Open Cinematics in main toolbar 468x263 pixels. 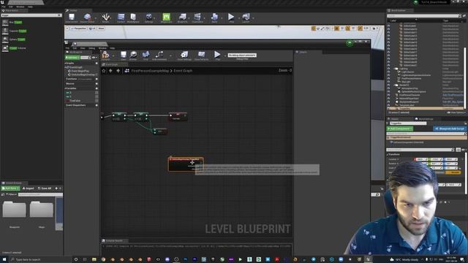point(197,18)
